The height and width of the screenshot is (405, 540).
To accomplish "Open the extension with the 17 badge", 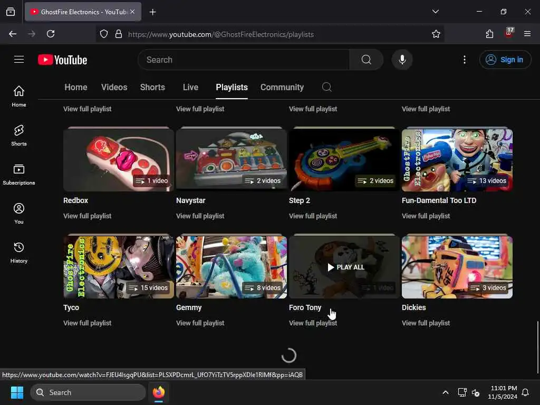I will coord(509,33).
